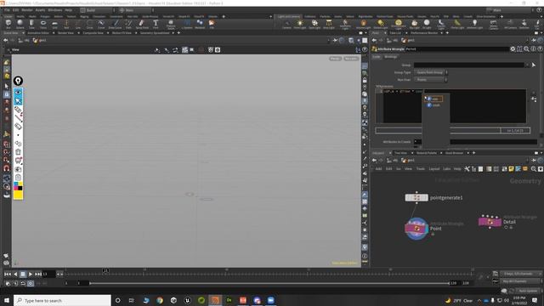Viewport: 544px width, 306px height.
Task: Toggle the annotation eye visibility button
Action: point(18,93)
